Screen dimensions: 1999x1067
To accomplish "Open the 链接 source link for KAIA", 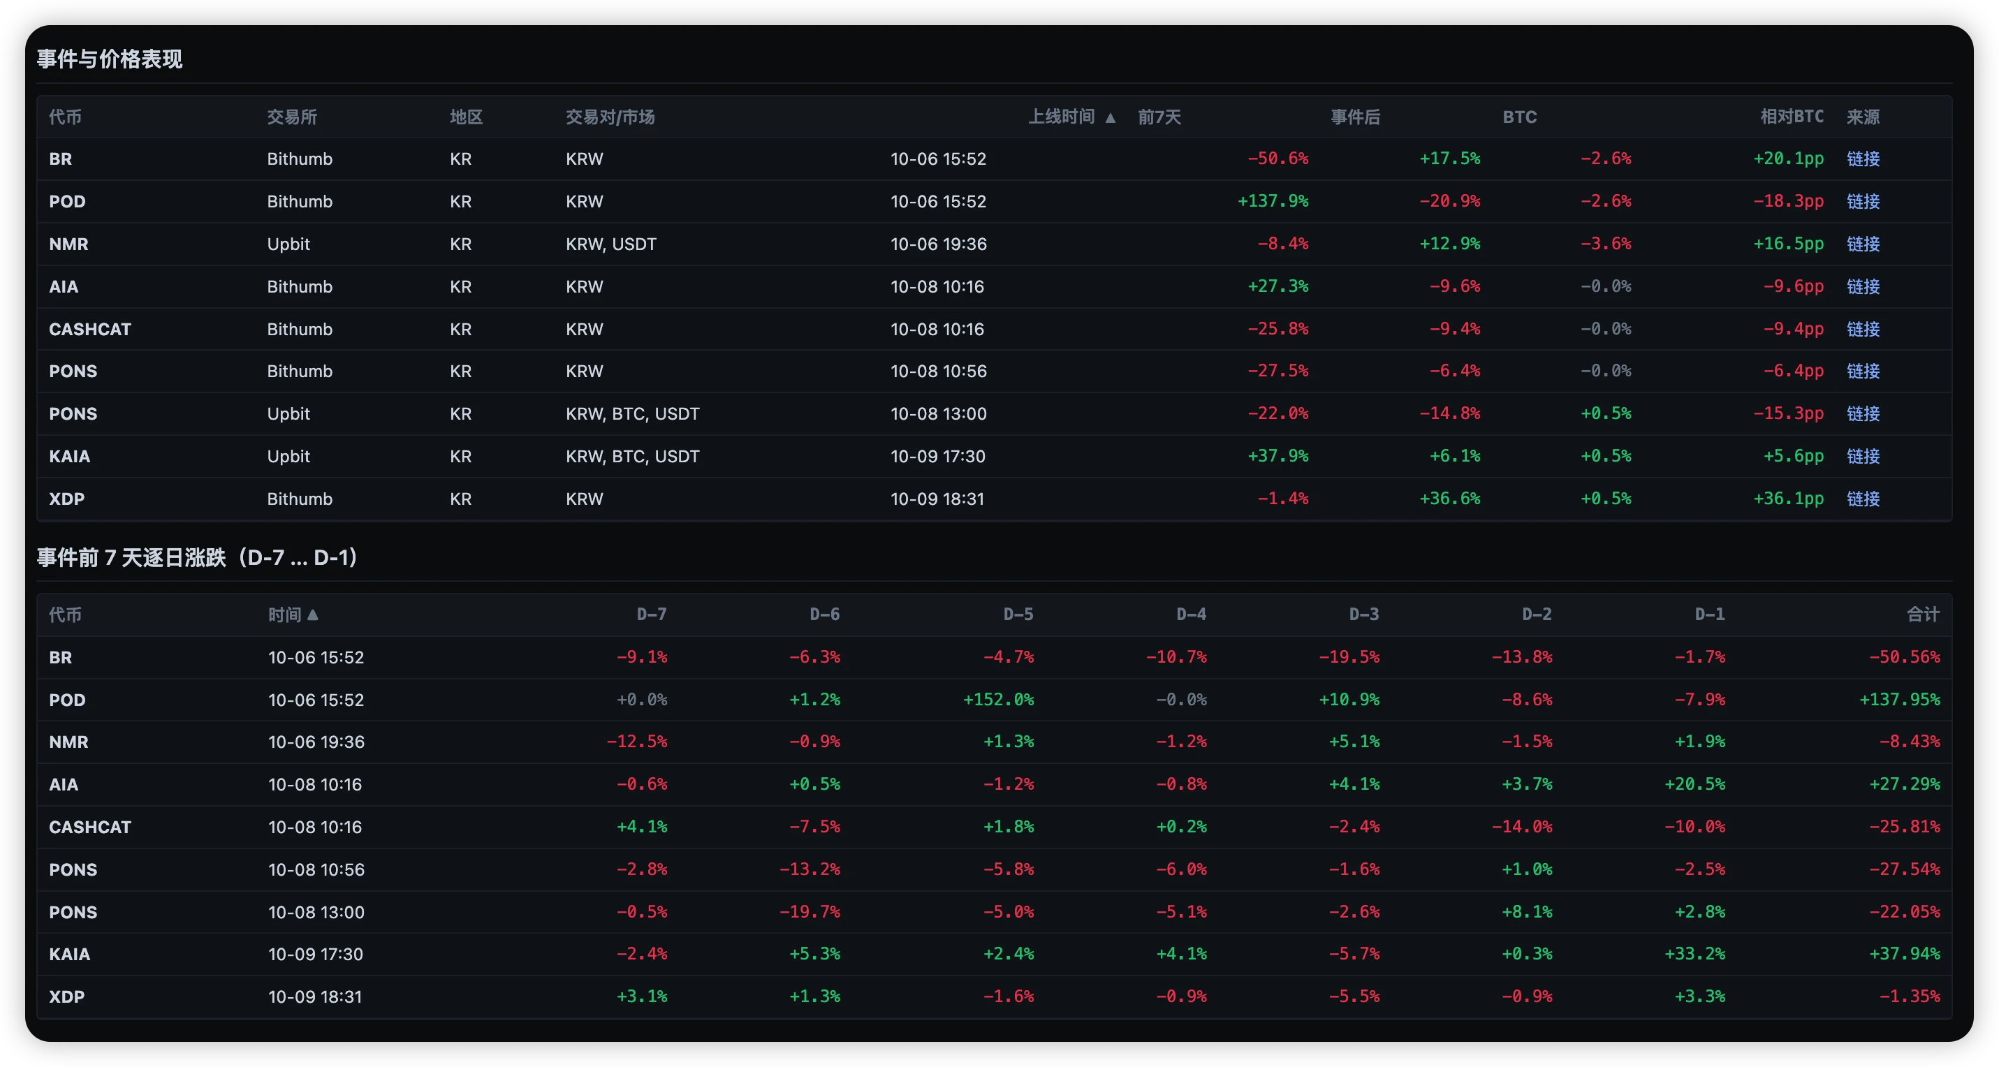I will click(x=1863, y=457).
